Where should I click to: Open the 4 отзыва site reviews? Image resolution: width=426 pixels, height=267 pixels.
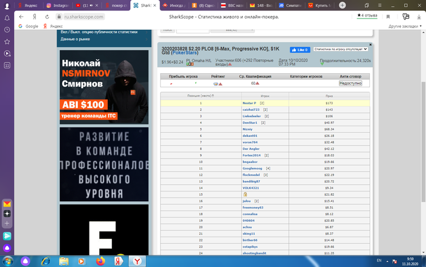click(x=367, y=15)
